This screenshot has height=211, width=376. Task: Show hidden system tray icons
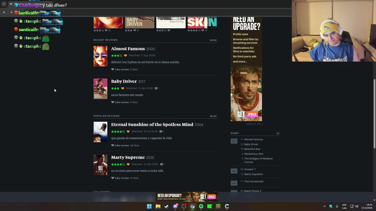[324, 206]
